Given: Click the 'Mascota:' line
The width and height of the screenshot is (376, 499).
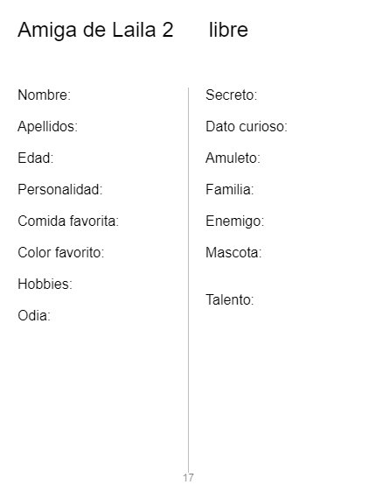Looking at the screenshot, I should pyautogui.click(x=233, y=252).
